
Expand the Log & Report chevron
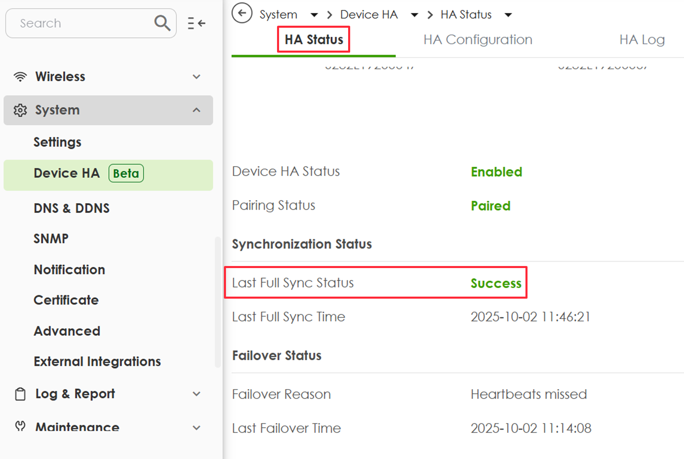click(x=197, y=394)
